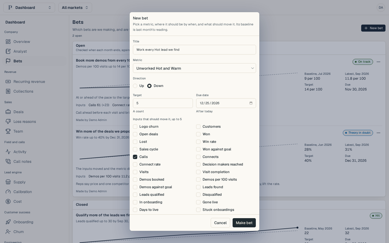The height and width of the screenshot is (243, 389).
Task: Uncheck the Calls checkbox
Action: (135, 157)
